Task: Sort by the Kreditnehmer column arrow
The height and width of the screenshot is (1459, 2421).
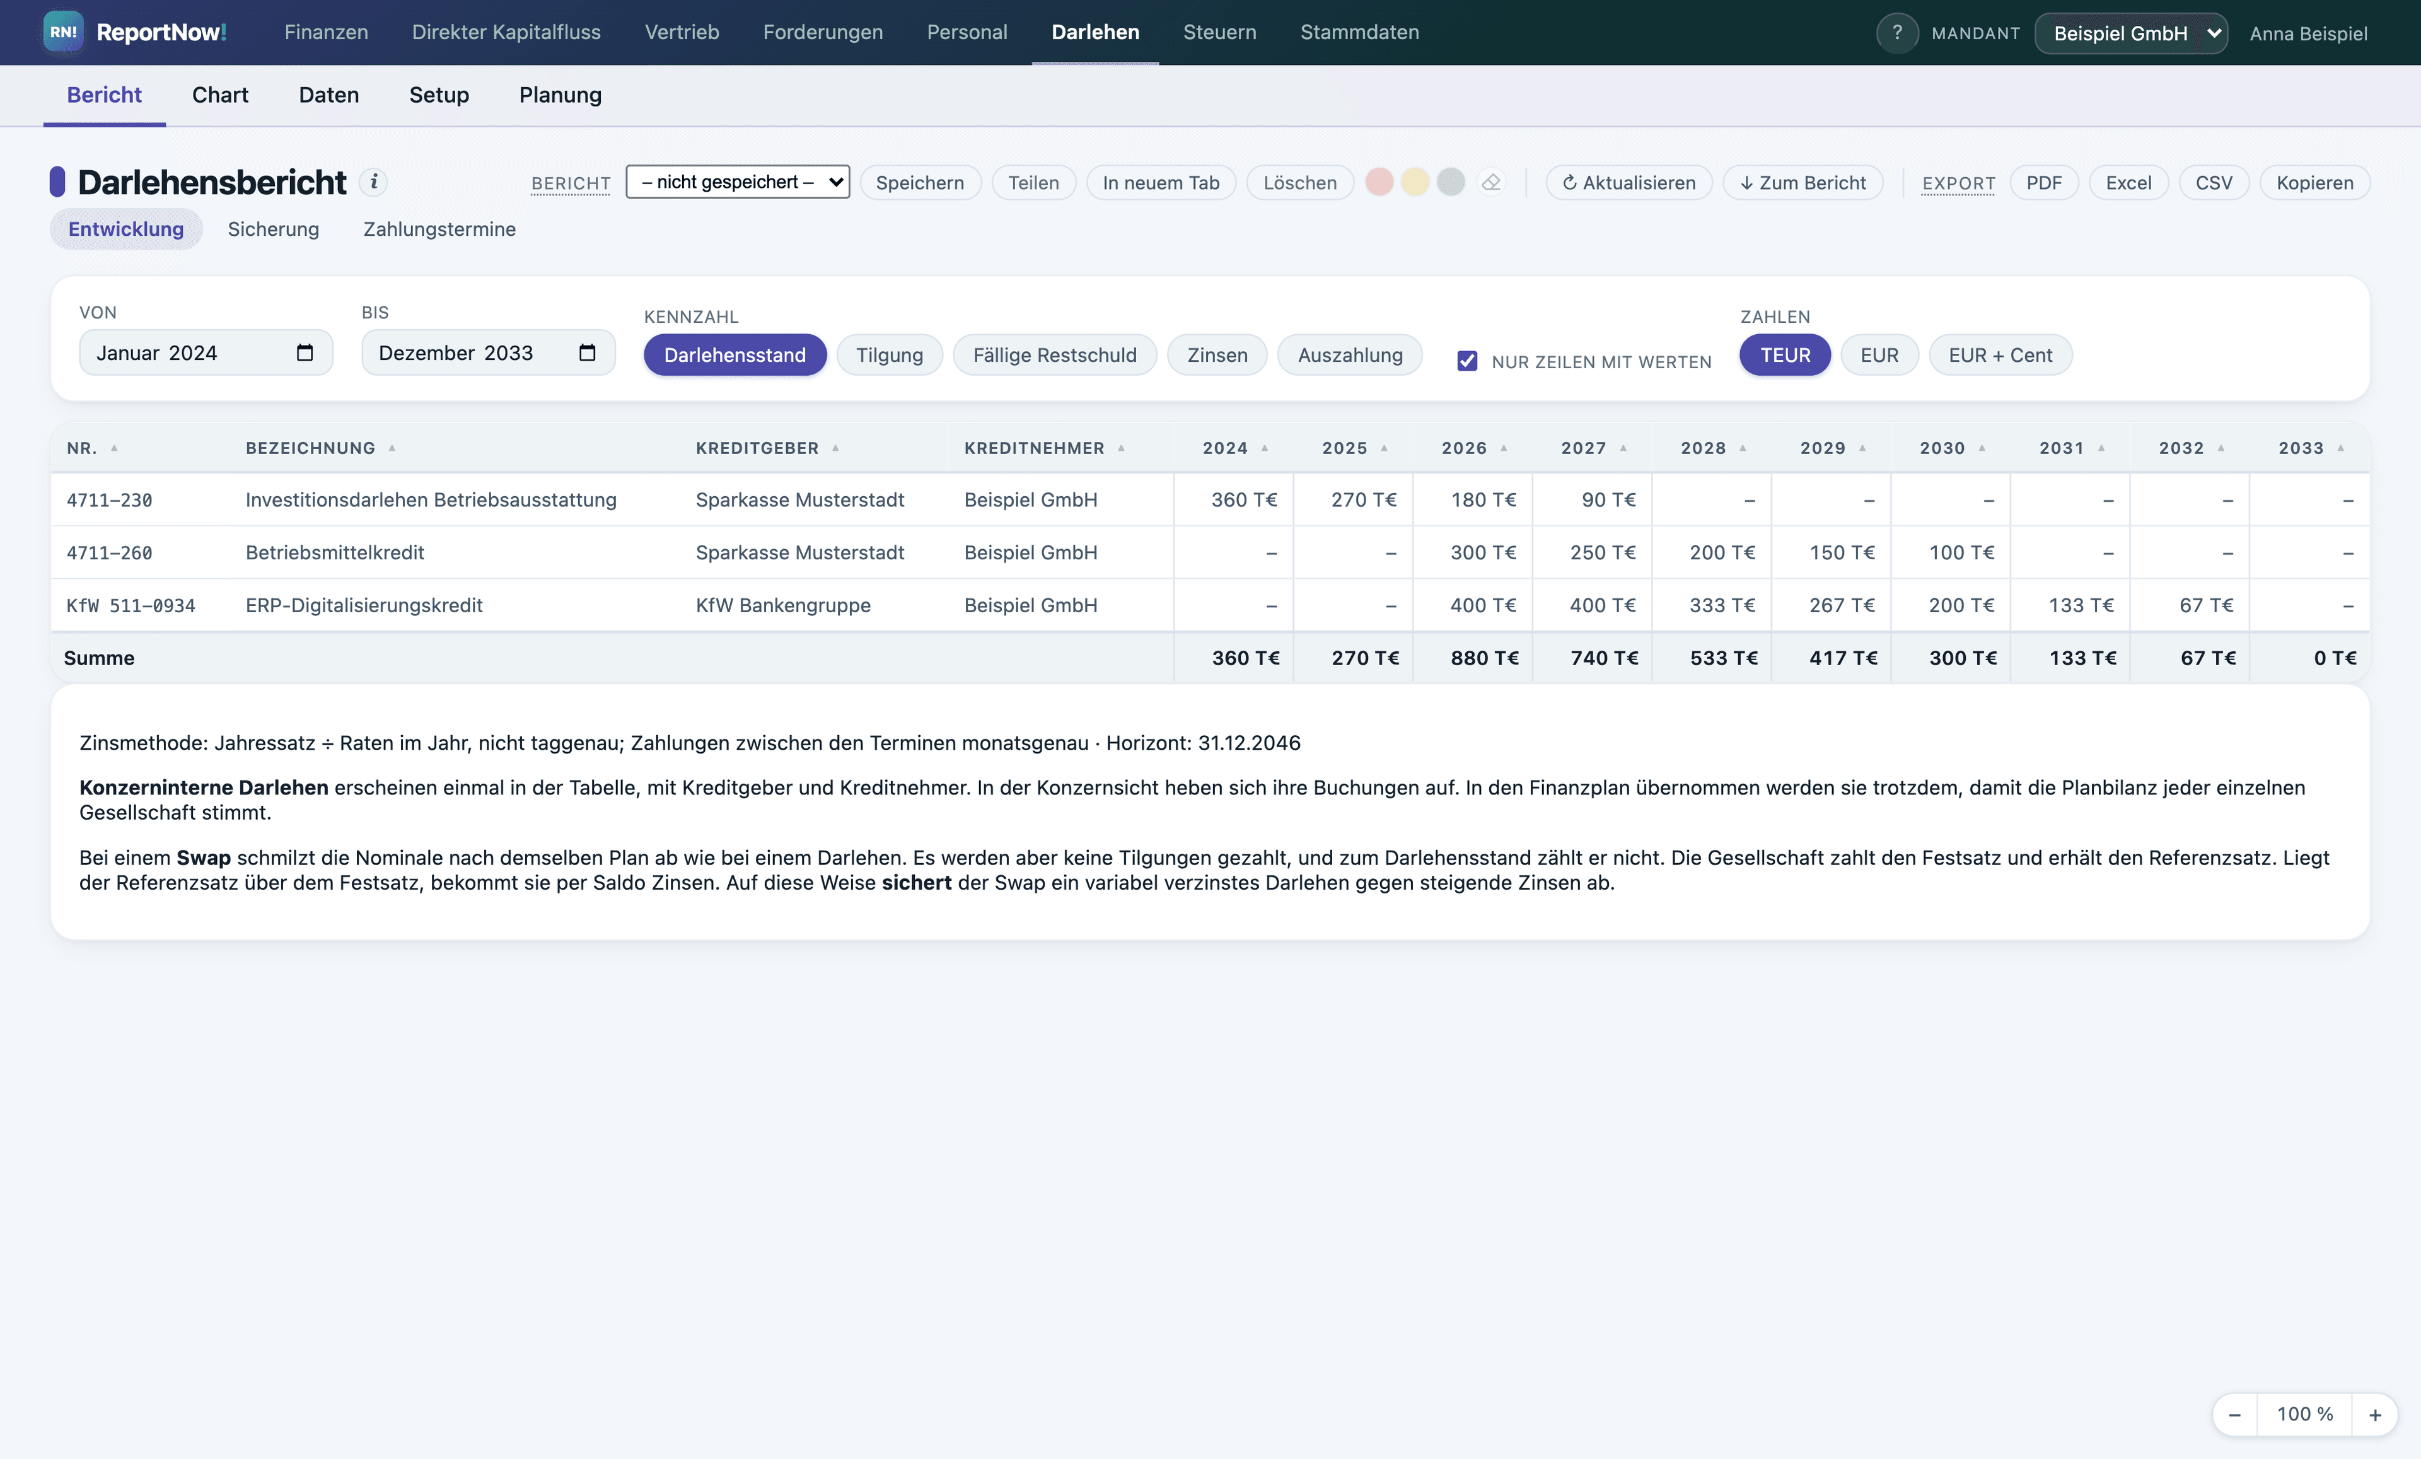Action: pos(1121,448)
